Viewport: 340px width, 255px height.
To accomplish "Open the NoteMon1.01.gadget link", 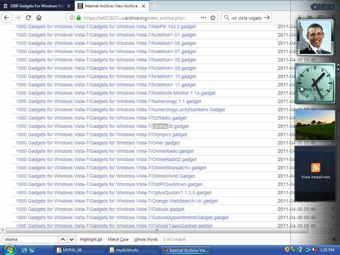I will click(x=106, y=35).
